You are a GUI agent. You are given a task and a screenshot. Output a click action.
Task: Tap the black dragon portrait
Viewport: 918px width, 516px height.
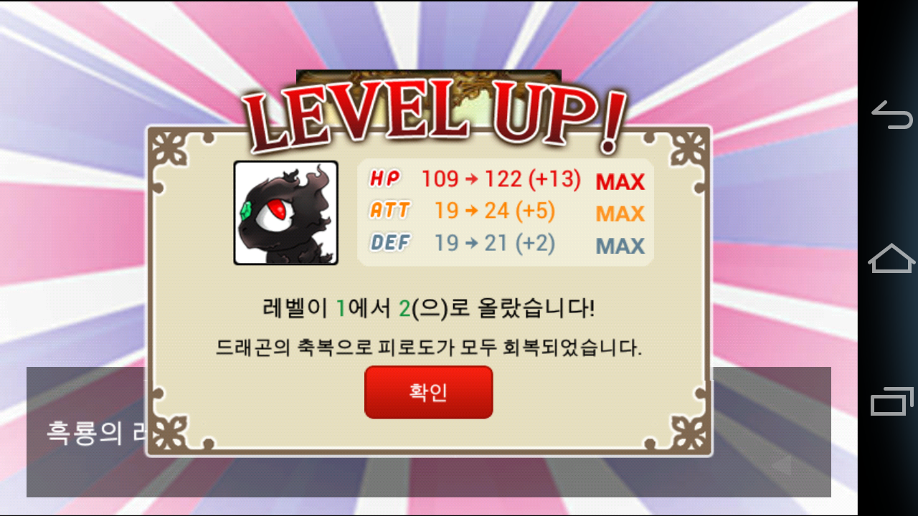(x=285, y=213)
